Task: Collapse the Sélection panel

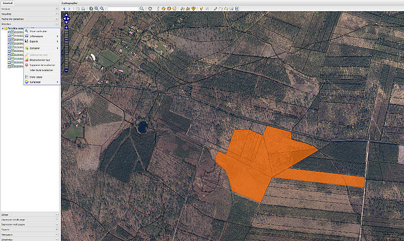Action: coord(57,24)
